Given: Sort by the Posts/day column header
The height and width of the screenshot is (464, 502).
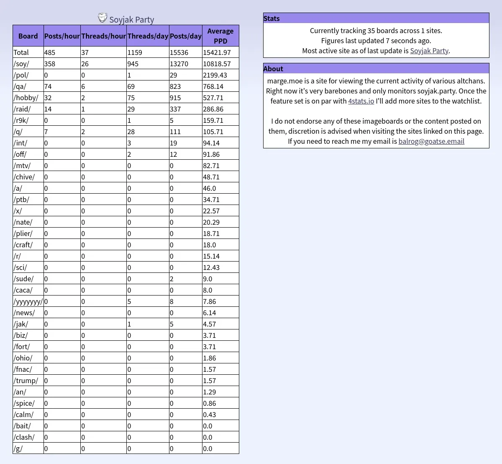Looking at the screenshot, I should 185,36.
